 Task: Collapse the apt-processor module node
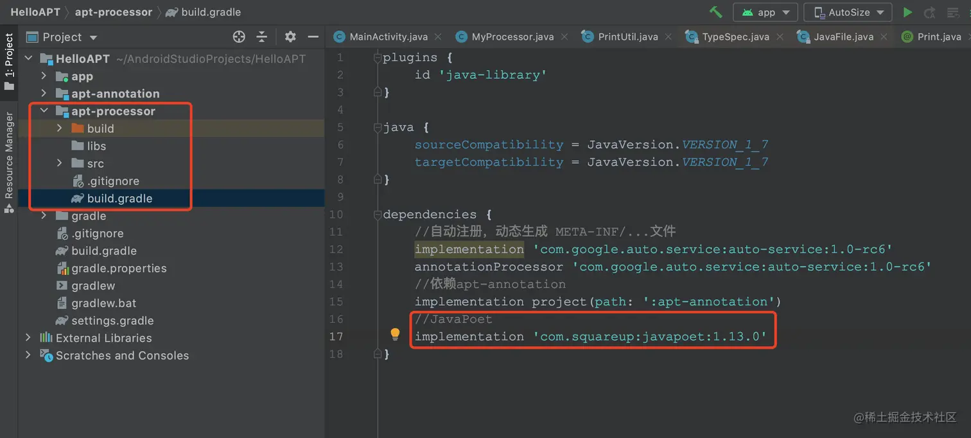(44, 110)
